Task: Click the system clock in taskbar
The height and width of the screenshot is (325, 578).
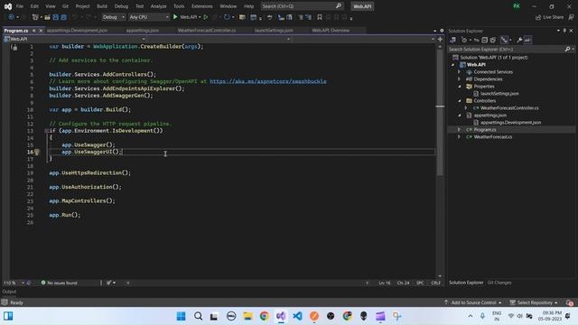Action: 550,316
